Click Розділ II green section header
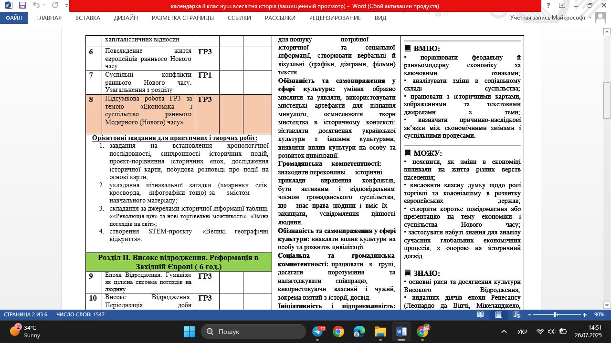 178,262
